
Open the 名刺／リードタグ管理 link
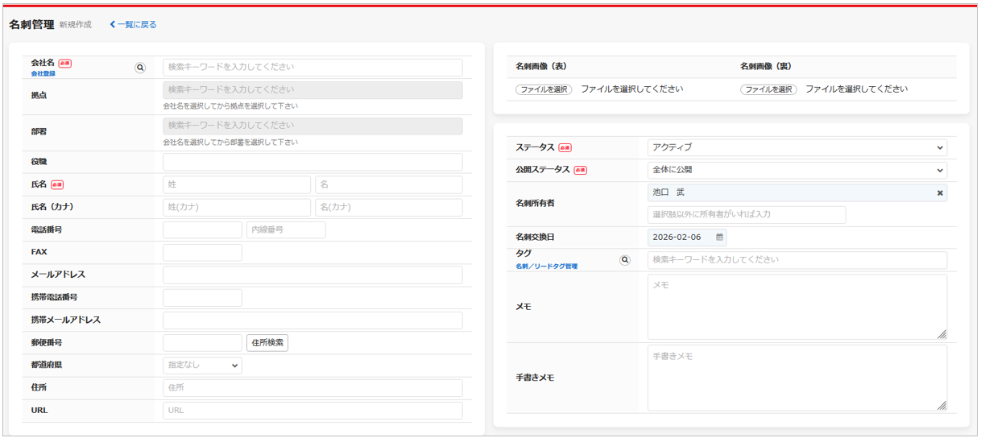coord(546,267)
